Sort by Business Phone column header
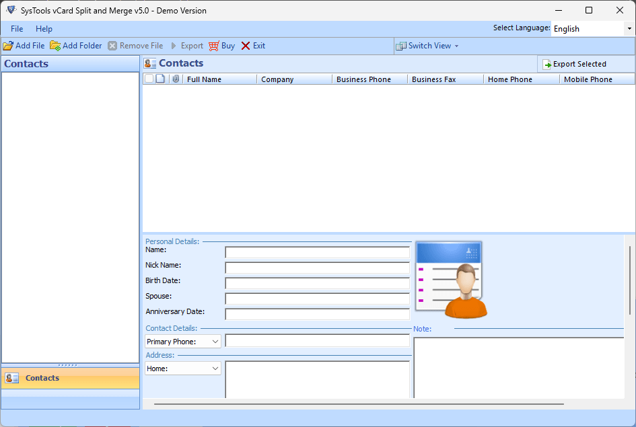 (370, 79)
